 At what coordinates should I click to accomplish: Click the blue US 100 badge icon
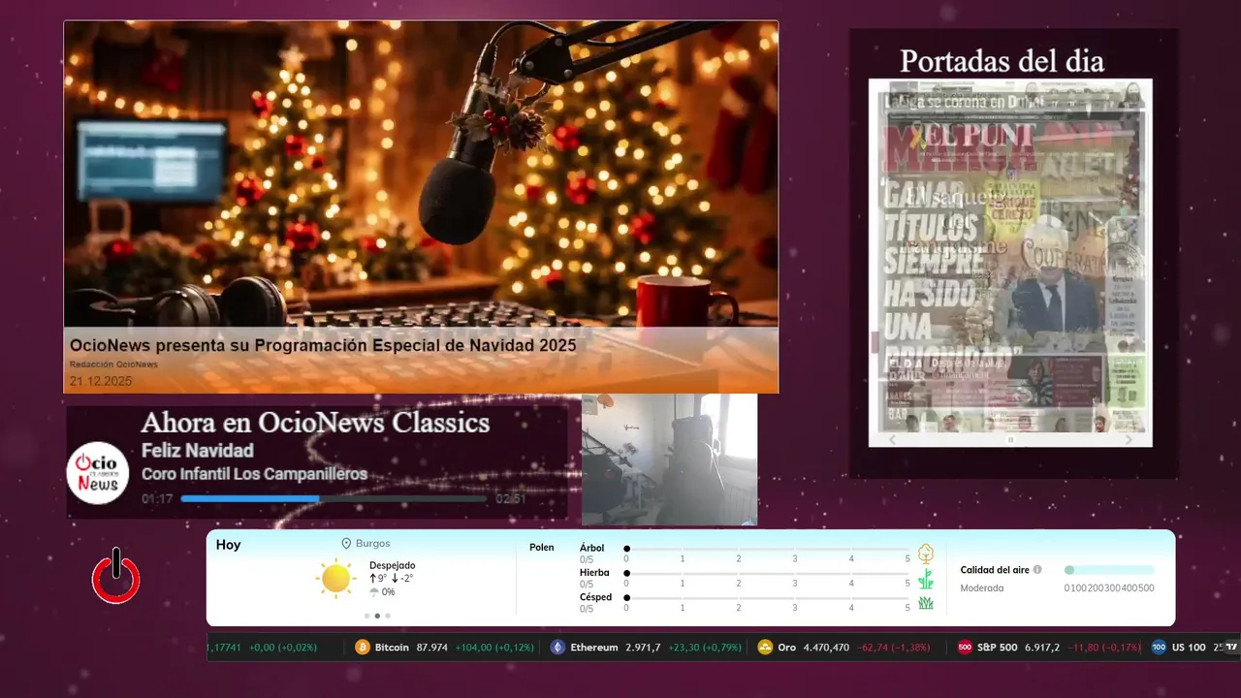[1159, 648]
